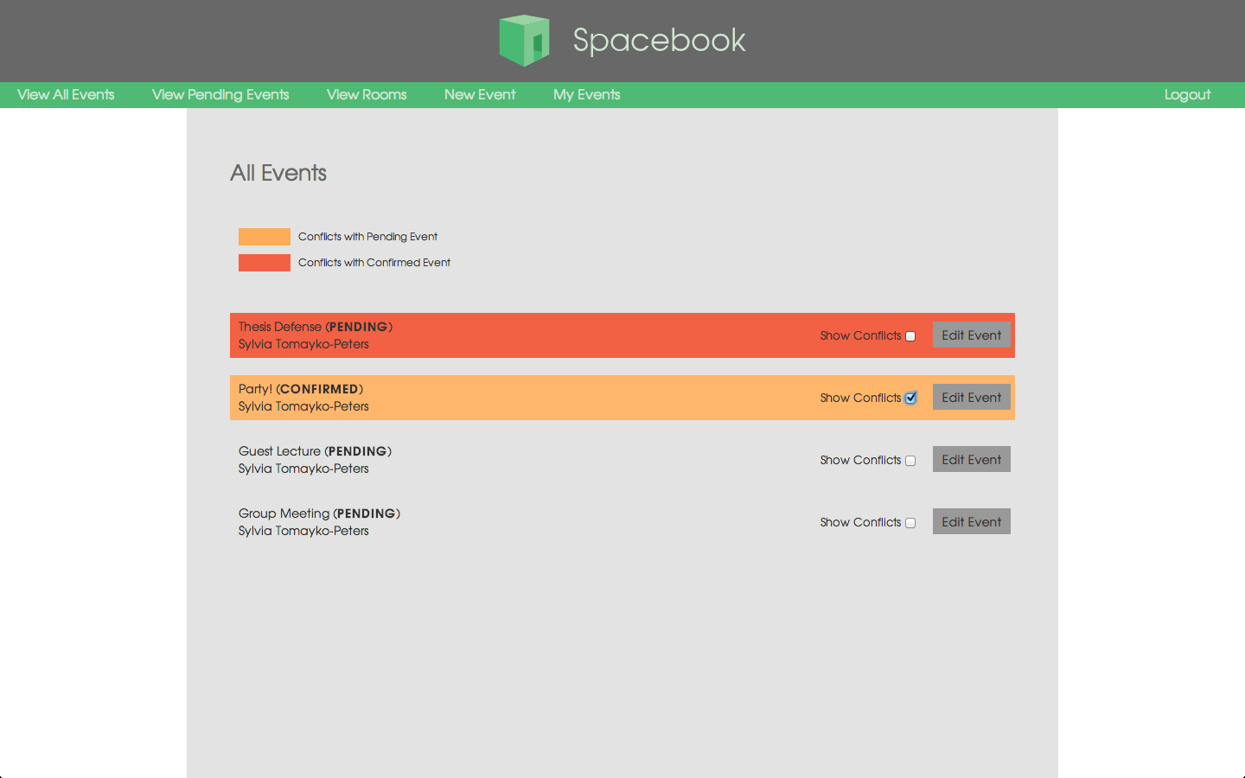Tick Show Conflicts for Guest Lecture
The width and height of the screenshot is (1245, 778).
pos(910,461)
